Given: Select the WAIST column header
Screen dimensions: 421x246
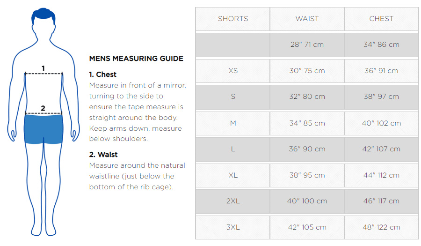Looking at the screenshot, I should point(307,19).
